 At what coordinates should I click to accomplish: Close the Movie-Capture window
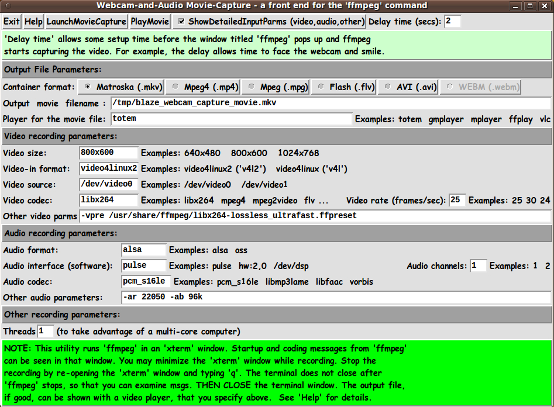(545, 6)
